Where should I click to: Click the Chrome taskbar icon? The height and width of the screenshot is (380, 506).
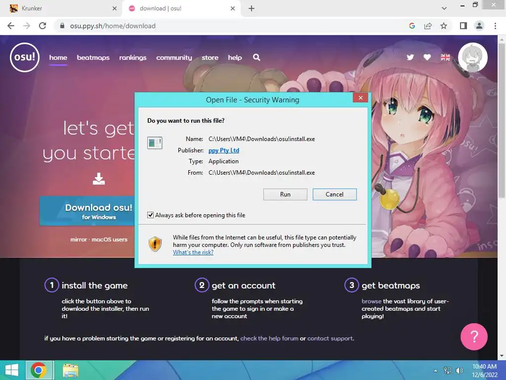(39, 370)
